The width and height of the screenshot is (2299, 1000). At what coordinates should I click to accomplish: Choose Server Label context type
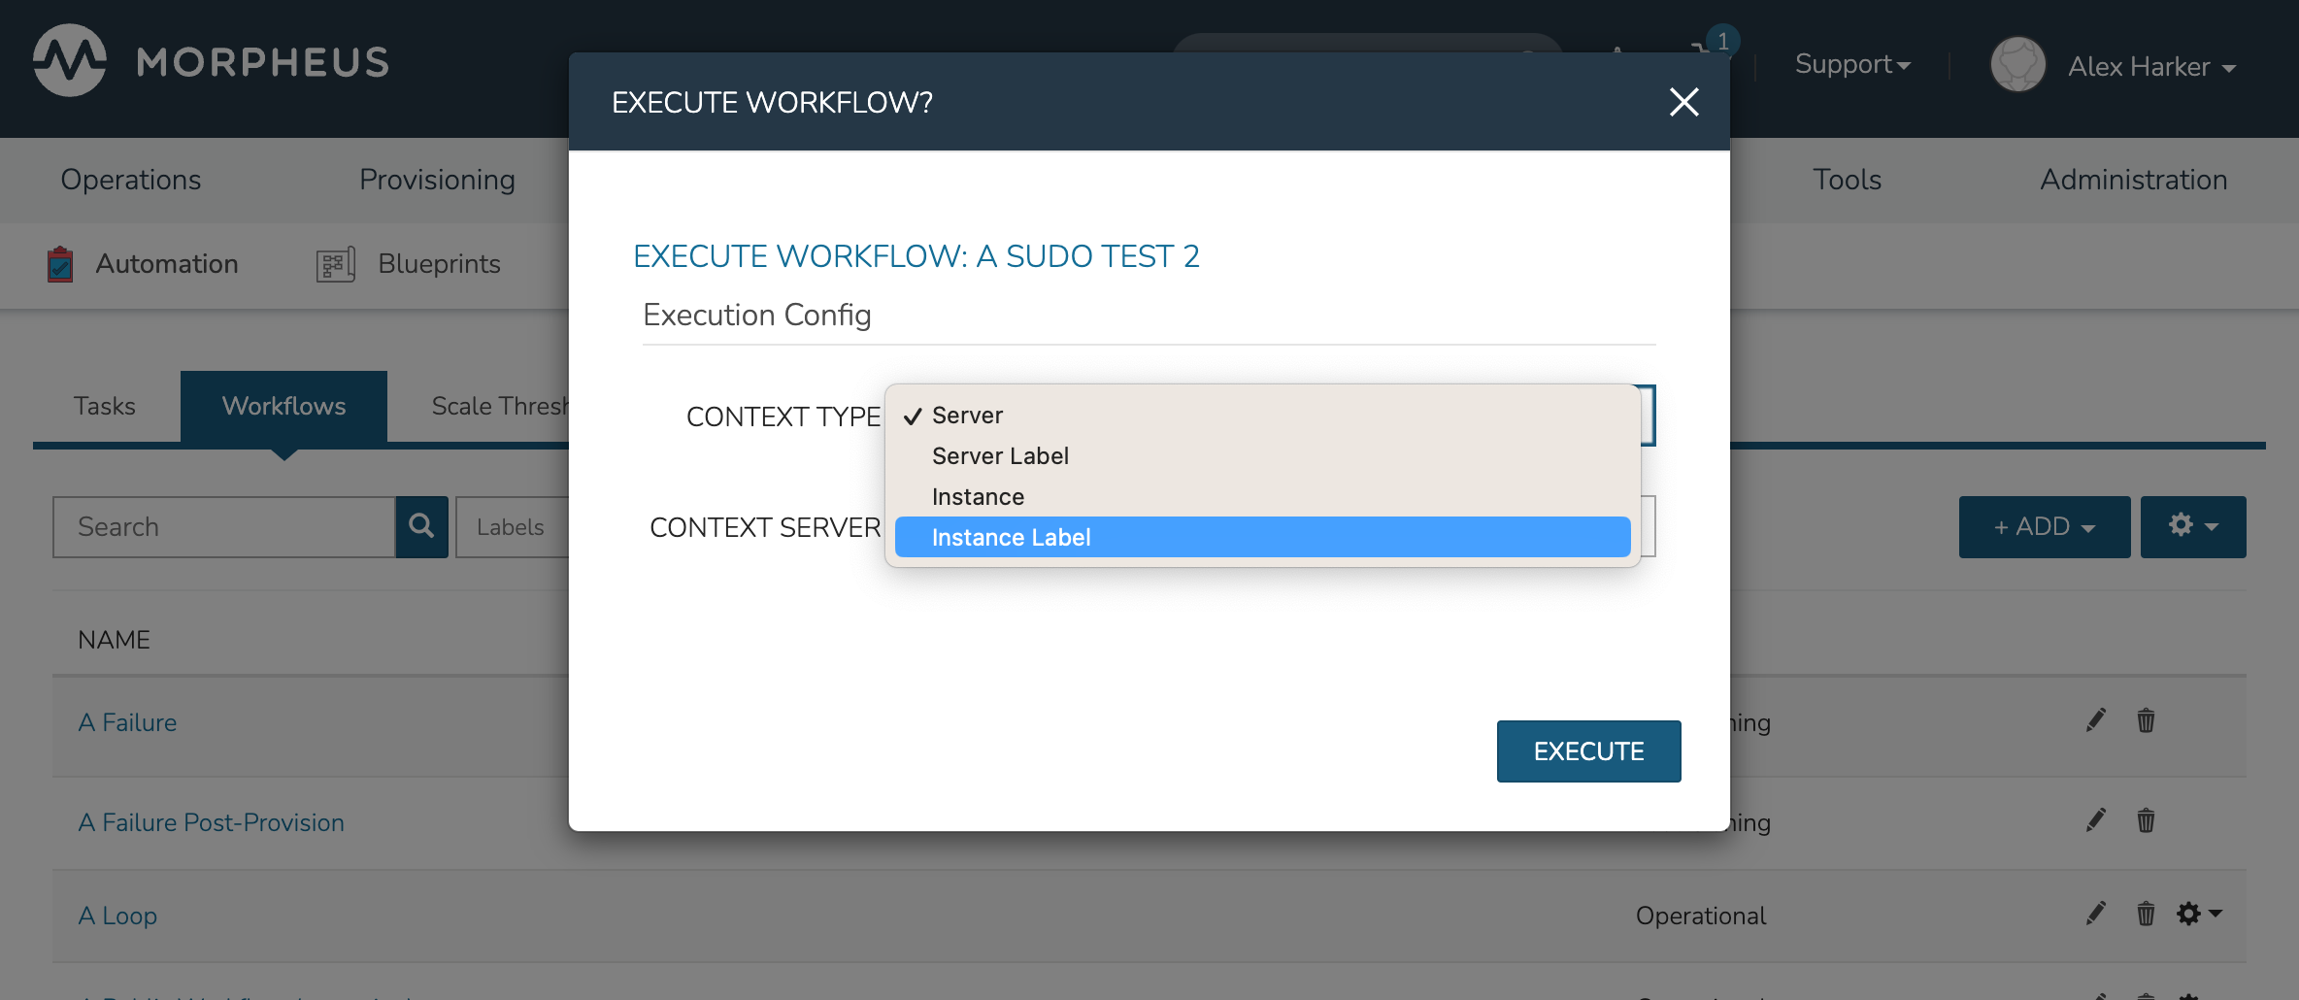pos(1000,456)
